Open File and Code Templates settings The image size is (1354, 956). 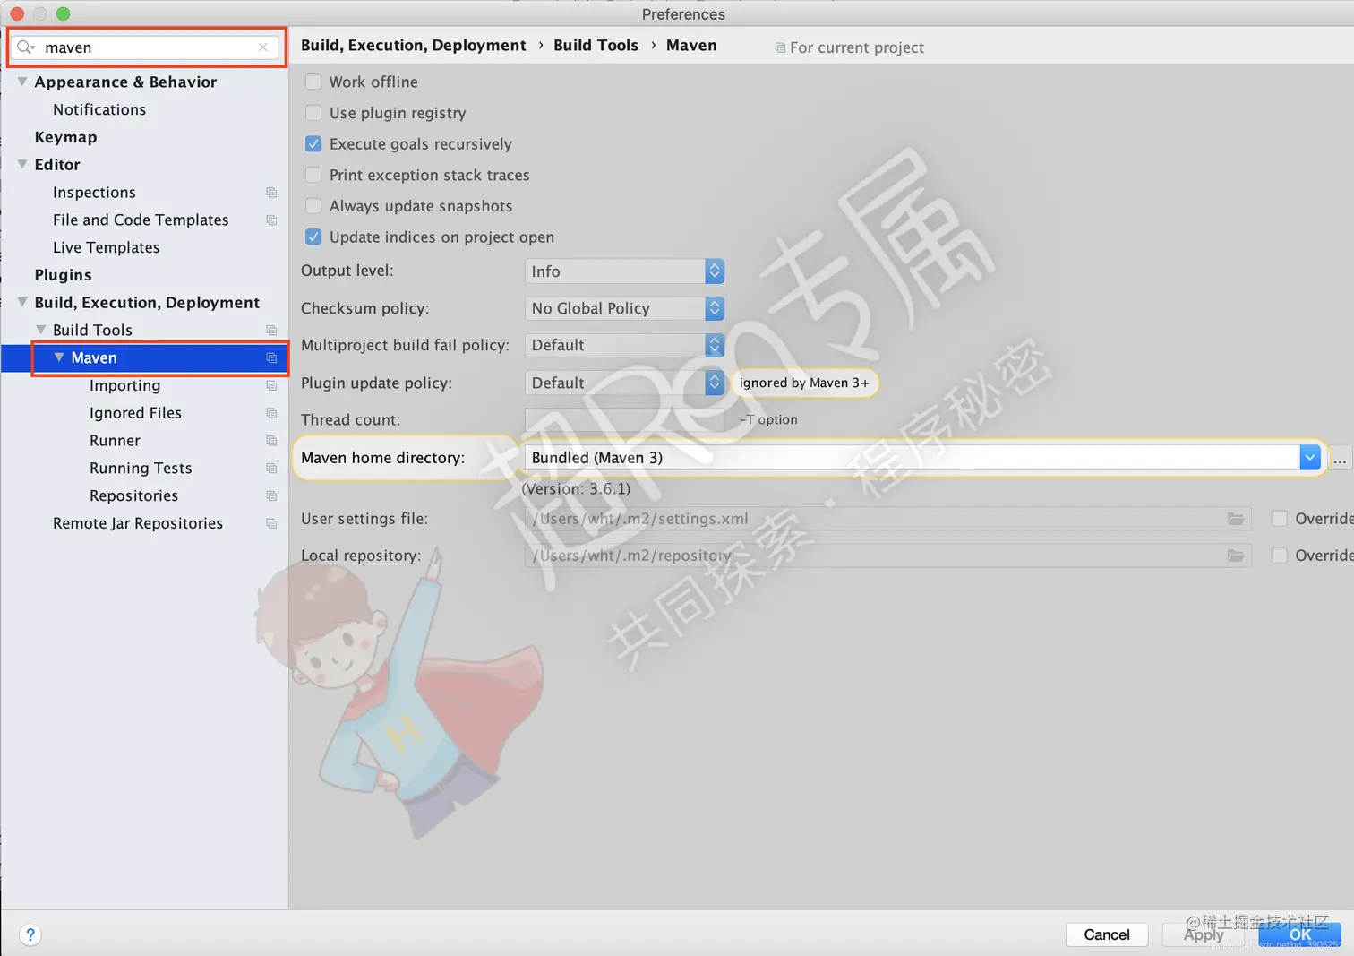pyautogui.click(x=141, y=220)
